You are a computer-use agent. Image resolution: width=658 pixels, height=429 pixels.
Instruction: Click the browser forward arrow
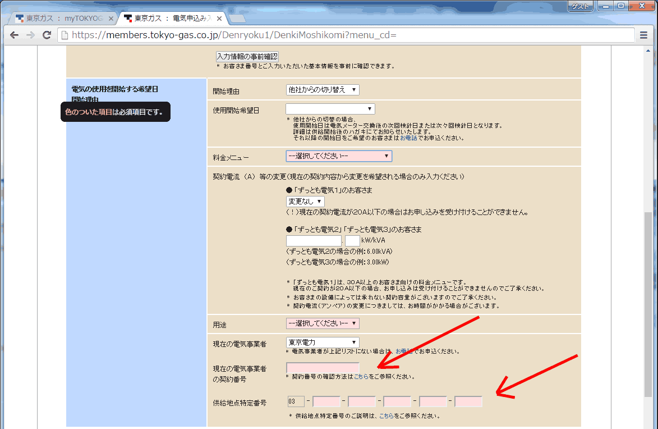pyautogui.click(x=30, y=35)
